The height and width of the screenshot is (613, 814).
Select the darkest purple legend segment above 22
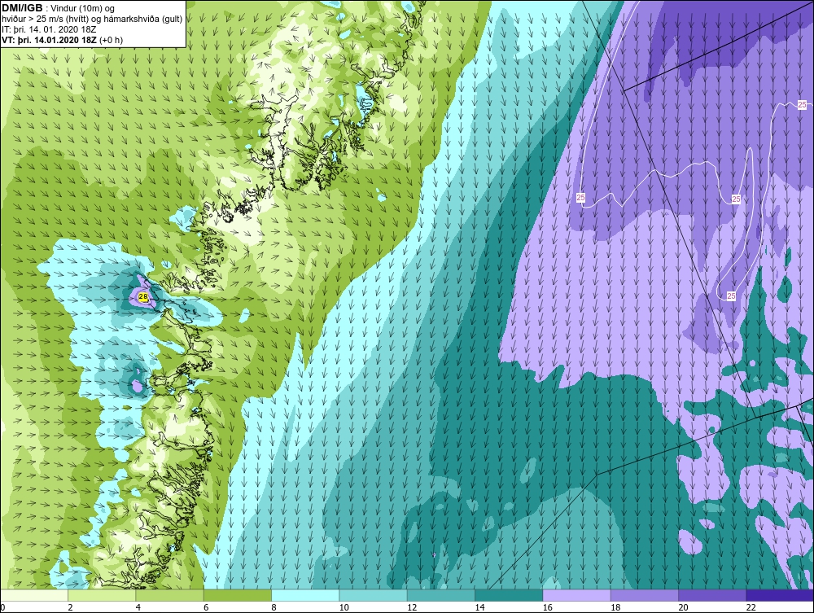click(x=781, y=595)
